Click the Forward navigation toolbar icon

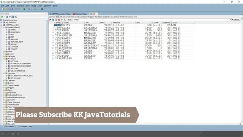click(29, 9)
